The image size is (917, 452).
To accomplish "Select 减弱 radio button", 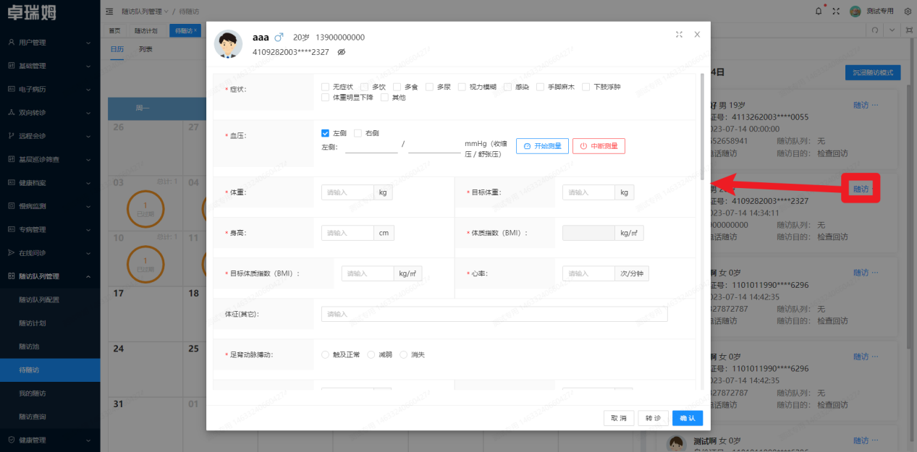I will (371, 354).
